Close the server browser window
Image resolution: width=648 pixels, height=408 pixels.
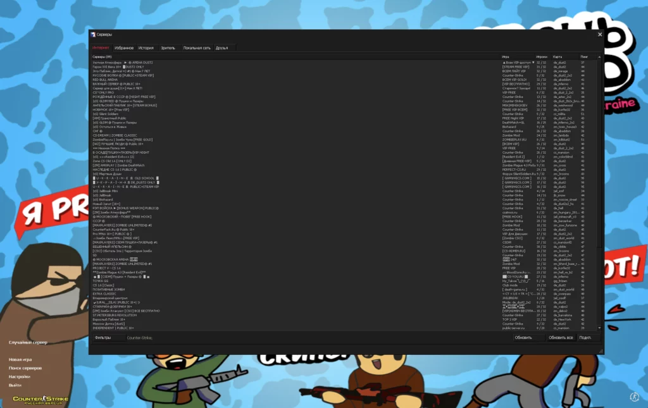(x=600, y=34)
